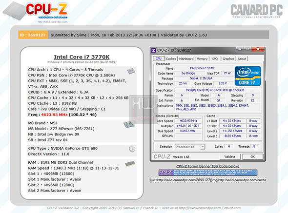Click the Cores value field
This screenshot has height=213, width=288.
[229, 147]
